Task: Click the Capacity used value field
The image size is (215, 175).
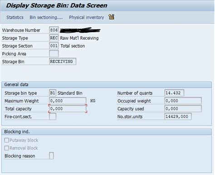Action: pos(183,109)
